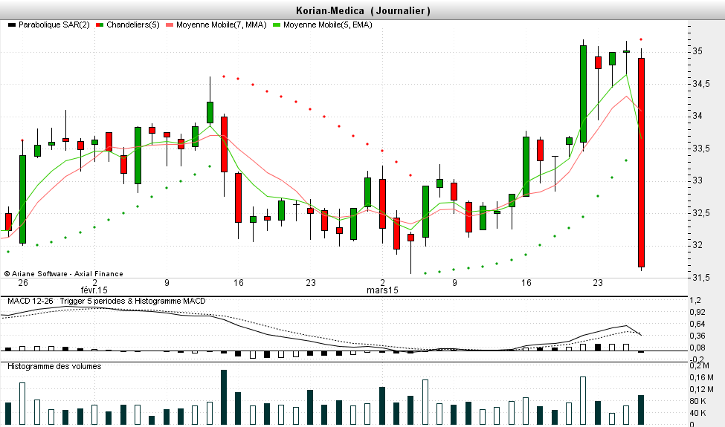Click the 31,5 price axis label
The image size is (725, 427).
701,278
